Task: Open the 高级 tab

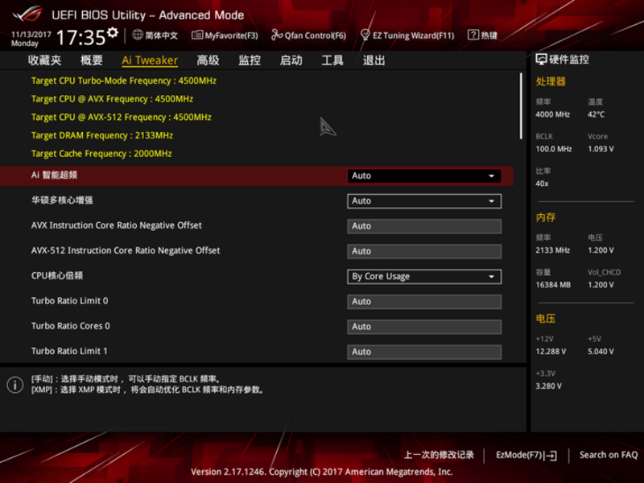Action: (x=208, y=60)
